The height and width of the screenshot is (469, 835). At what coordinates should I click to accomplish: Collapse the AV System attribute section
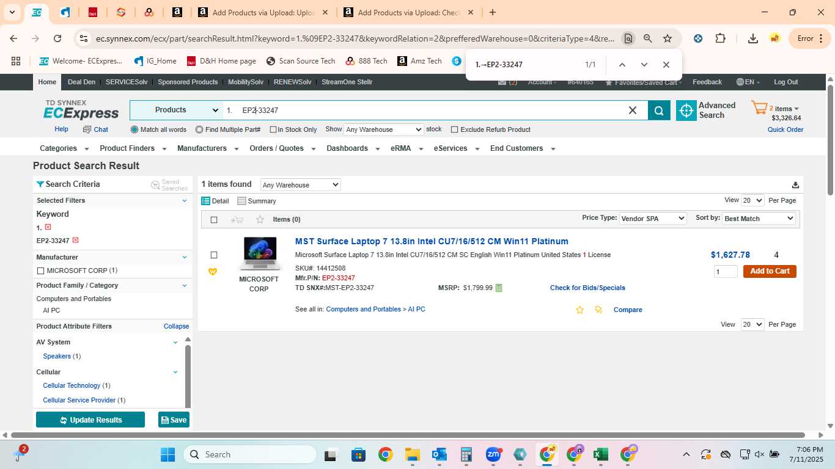pyautogui.click(x=175, y=343)
